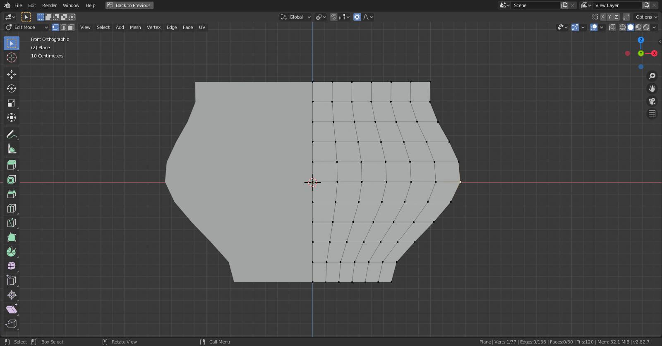Open proportional falloff dropdown

tap(368, 17)
